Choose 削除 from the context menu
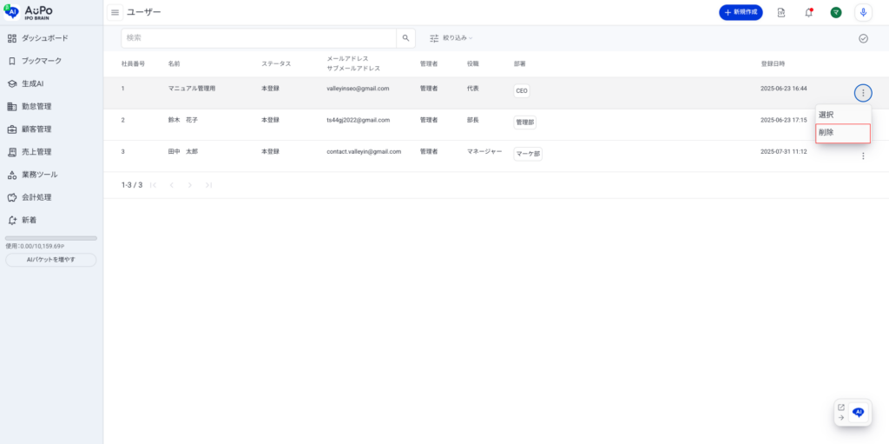This screenshot has width=889, height=444. click(x=842, y=133)
